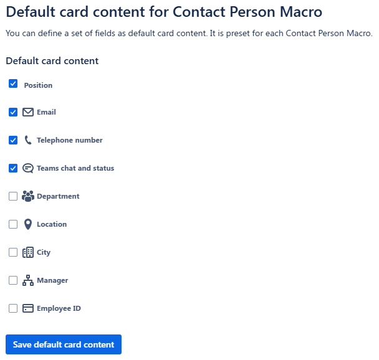379x360 pixels.
Task: Click the City building icon
Action: (x=27, y=252)
